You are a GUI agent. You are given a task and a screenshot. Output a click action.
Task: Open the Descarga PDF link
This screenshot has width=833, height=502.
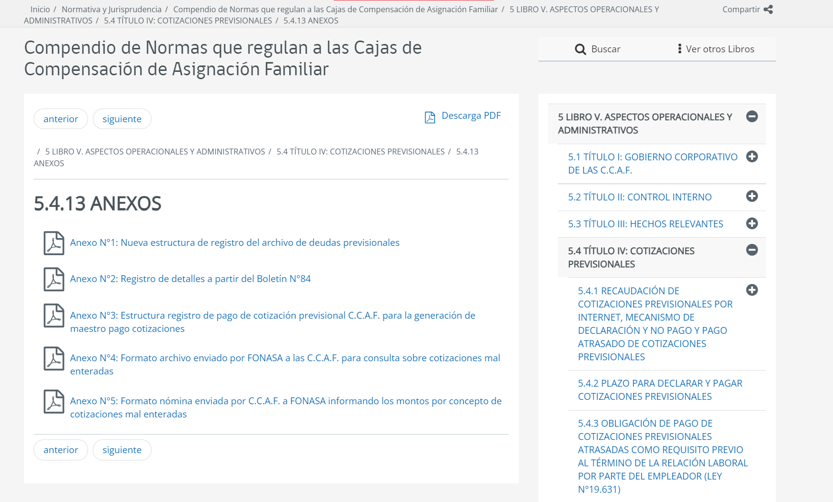pyautogui.click(x=471, y=116)
